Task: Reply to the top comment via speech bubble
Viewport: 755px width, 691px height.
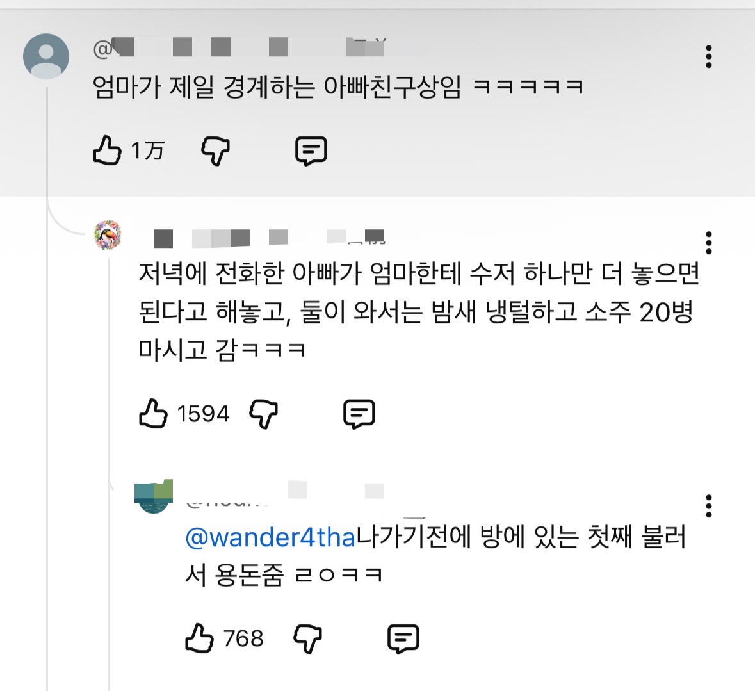Action: 311,151
